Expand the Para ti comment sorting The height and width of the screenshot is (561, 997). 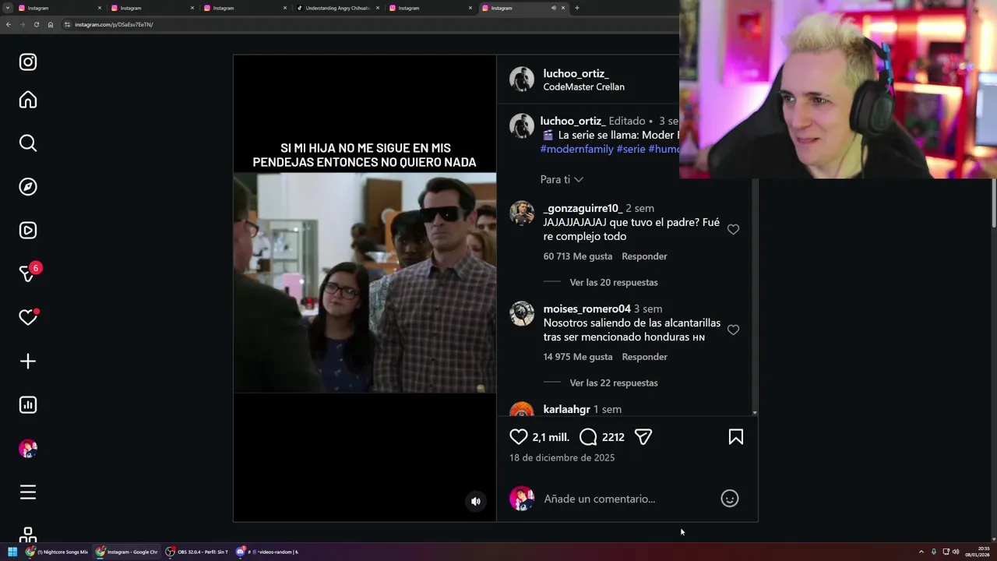(562, 179)
